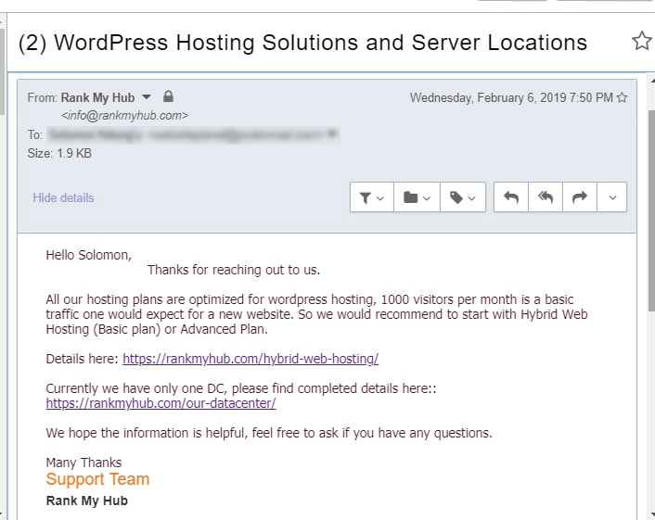
Task: Star the conversation next to subject title
Action: click(x=641, y=41)
